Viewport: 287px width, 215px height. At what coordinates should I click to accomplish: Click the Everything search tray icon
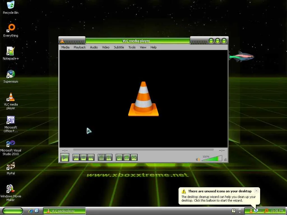266,211
